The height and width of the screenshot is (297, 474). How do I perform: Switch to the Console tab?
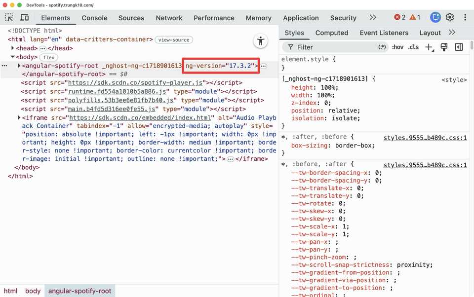(94, 18)
